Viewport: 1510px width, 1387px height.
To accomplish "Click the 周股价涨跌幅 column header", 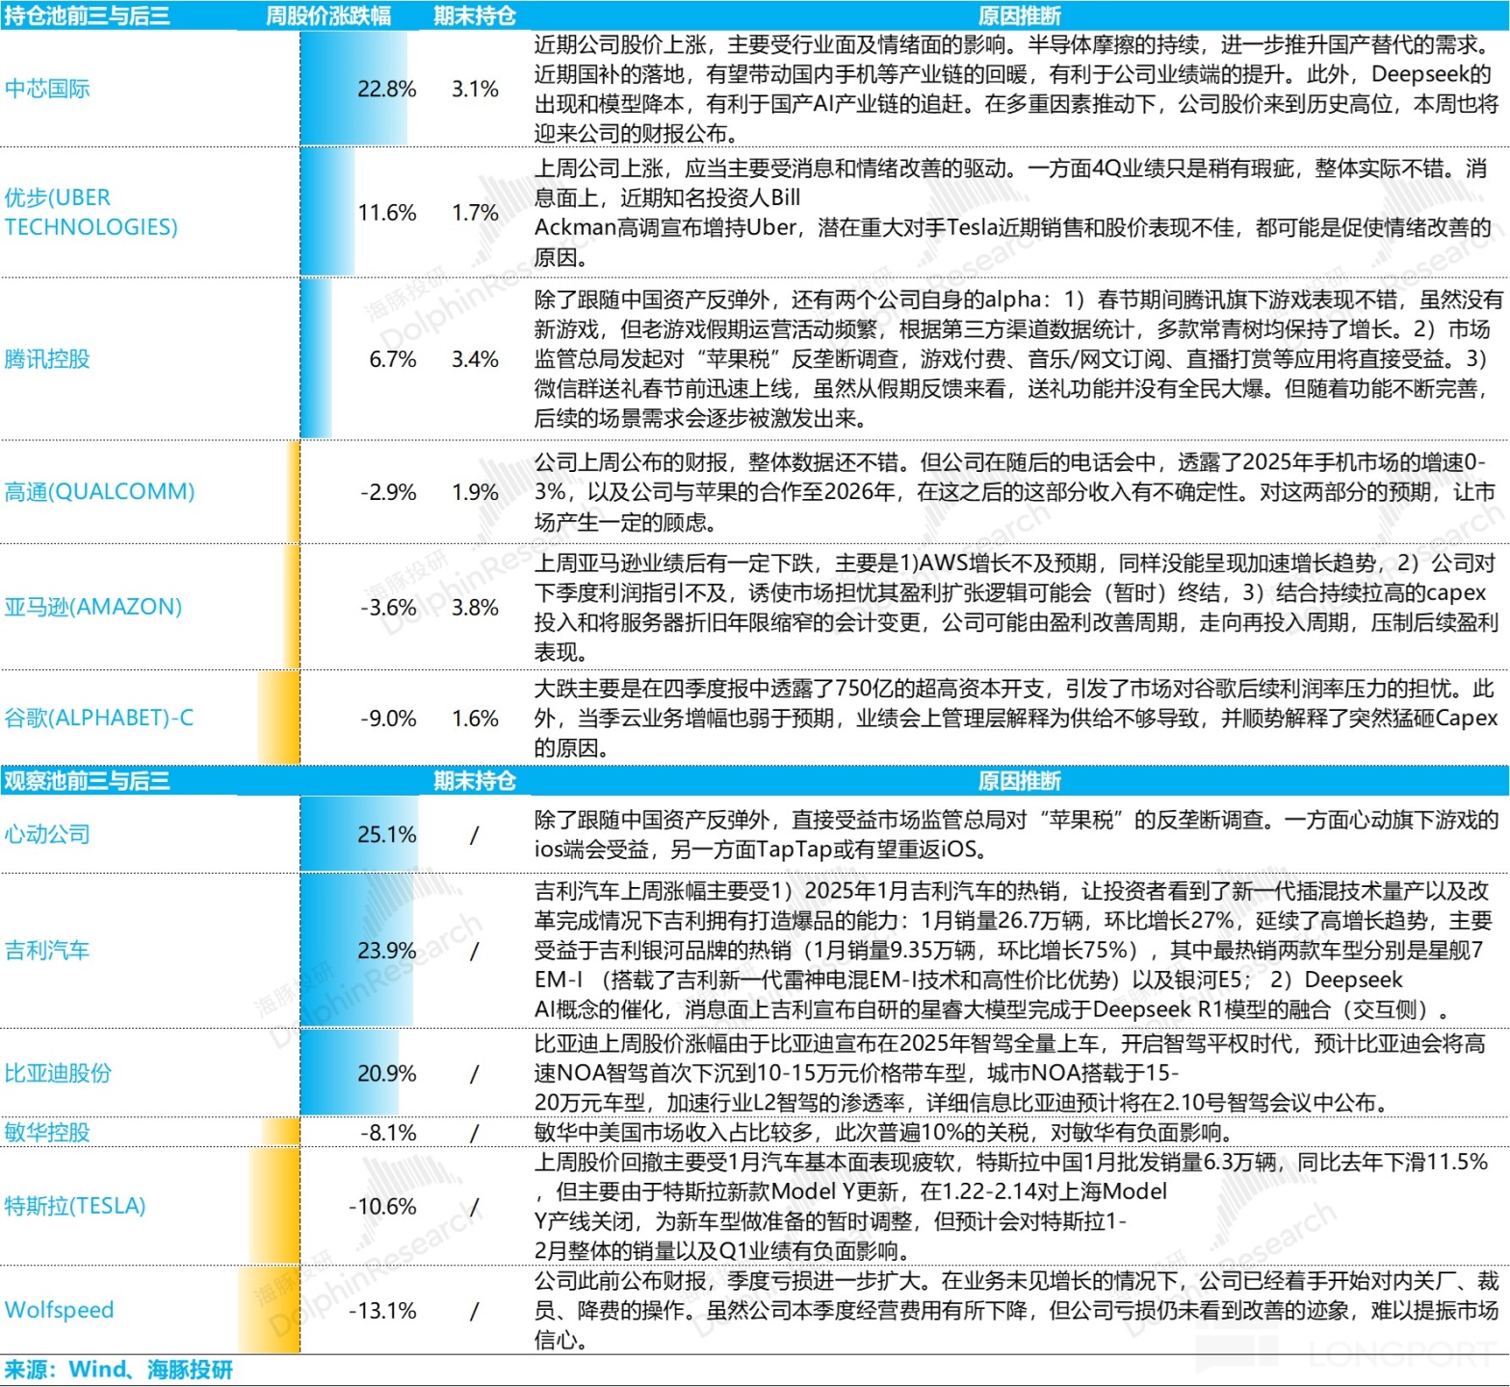I will tap(329, 15).
